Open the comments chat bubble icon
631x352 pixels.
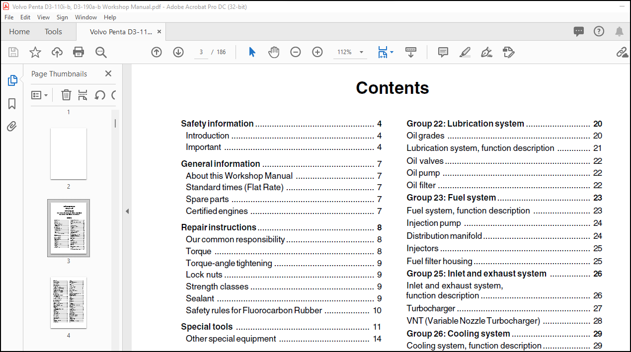tap(579, 32)
